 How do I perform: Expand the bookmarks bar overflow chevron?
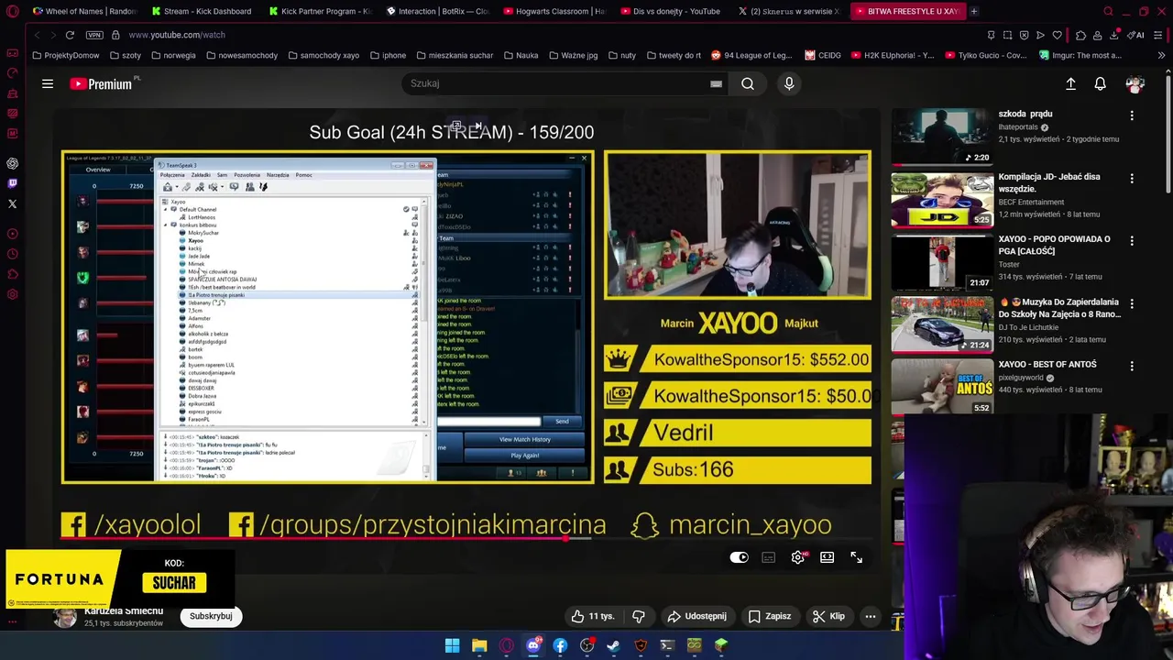[x=1161, y=55]
